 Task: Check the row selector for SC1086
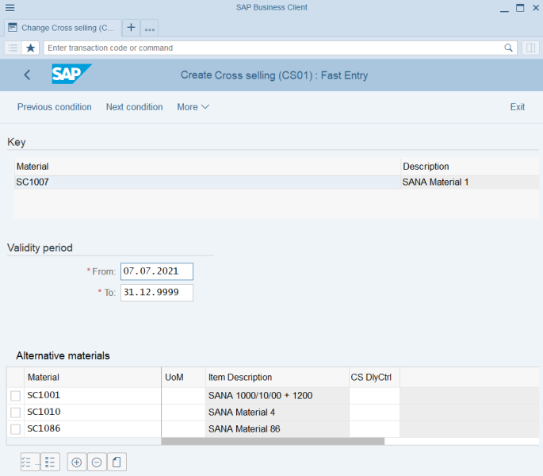tap(15, 429)
